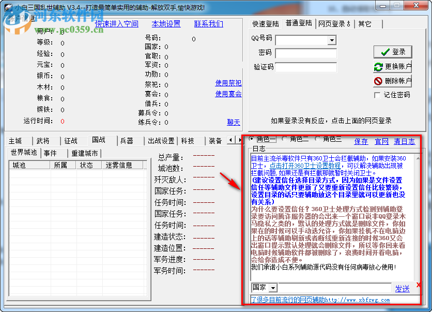
Task: Click the 快速进入空间 link
Action: point(117,24)
